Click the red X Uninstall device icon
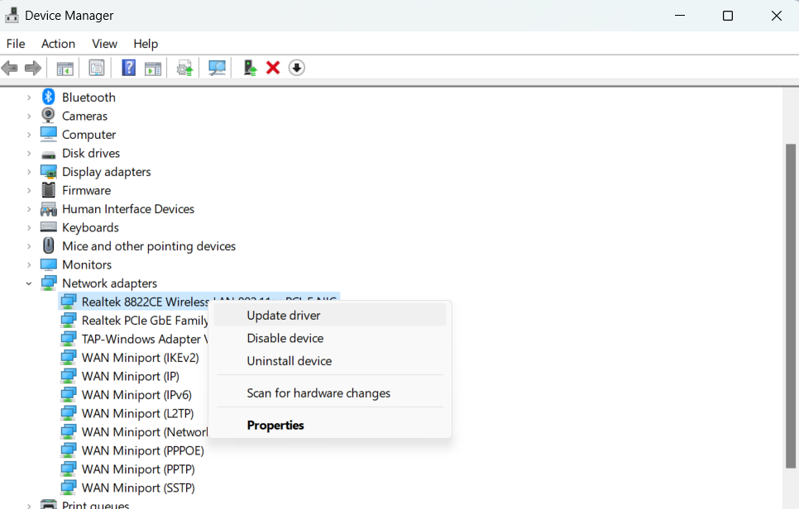 point(273,68)
